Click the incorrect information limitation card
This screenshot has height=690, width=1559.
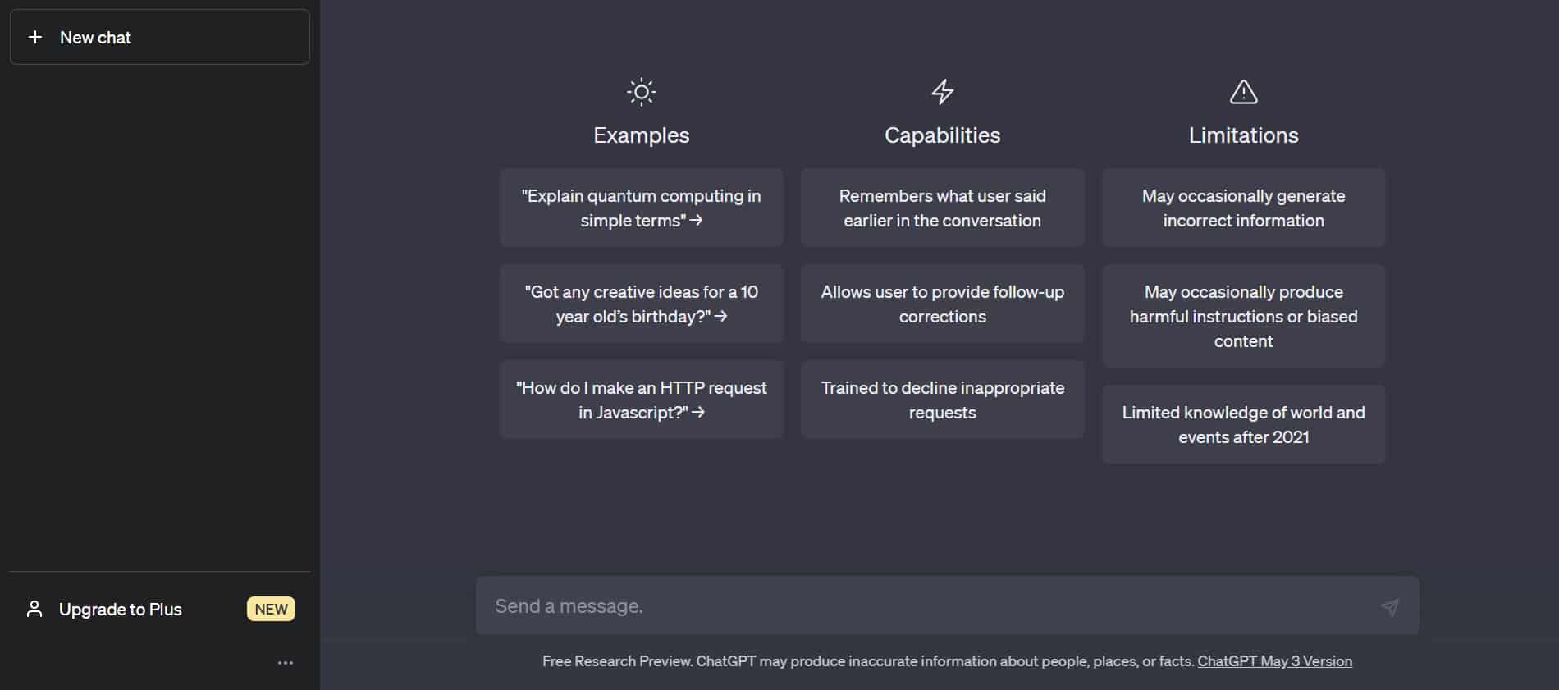[1243, 208]
